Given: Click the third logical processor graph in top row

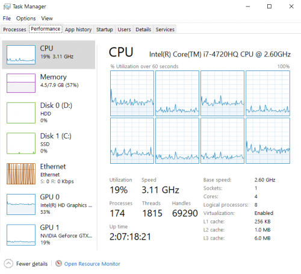Looking at the screenshot, I should (x=222, y=93).
